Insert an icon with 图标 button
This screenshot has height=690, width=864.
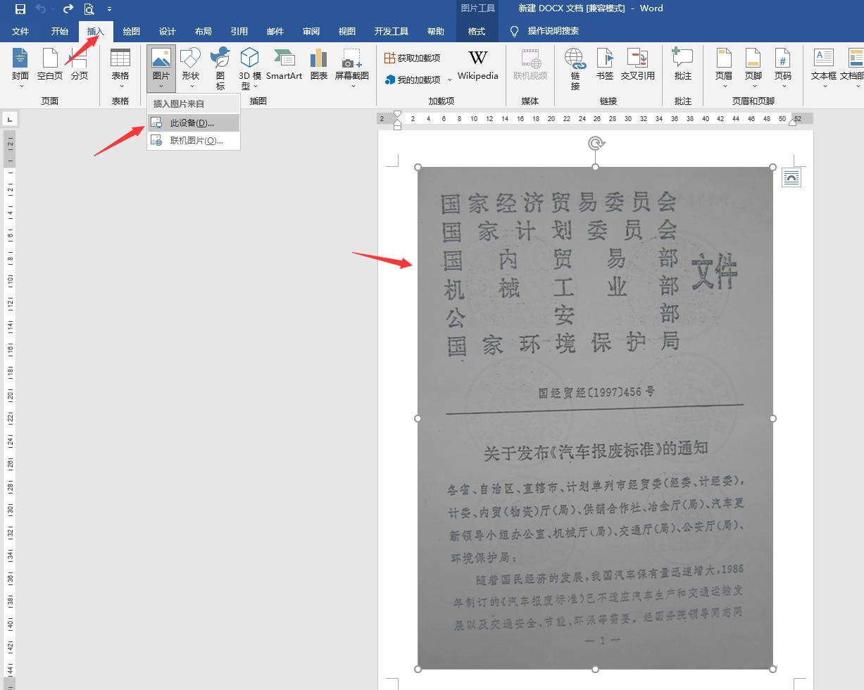[x=220, y=68]
